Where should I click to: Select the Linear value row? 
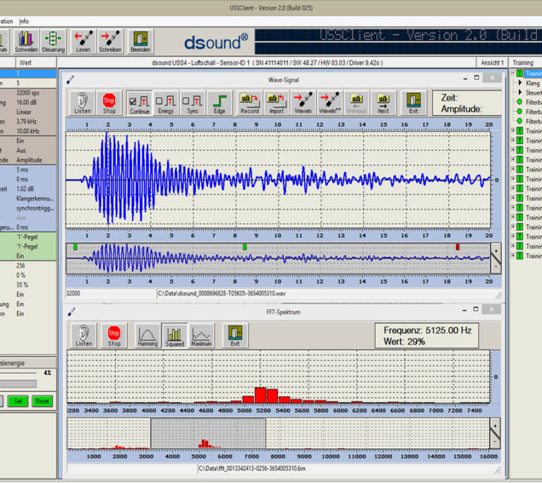coord(28,112)
